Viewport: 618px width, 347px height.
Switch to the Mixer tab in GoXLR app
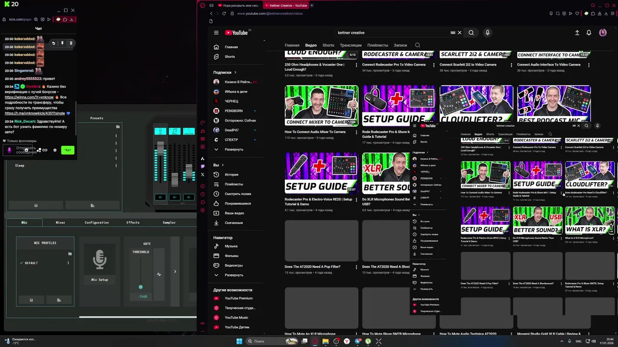click(60, 223)
